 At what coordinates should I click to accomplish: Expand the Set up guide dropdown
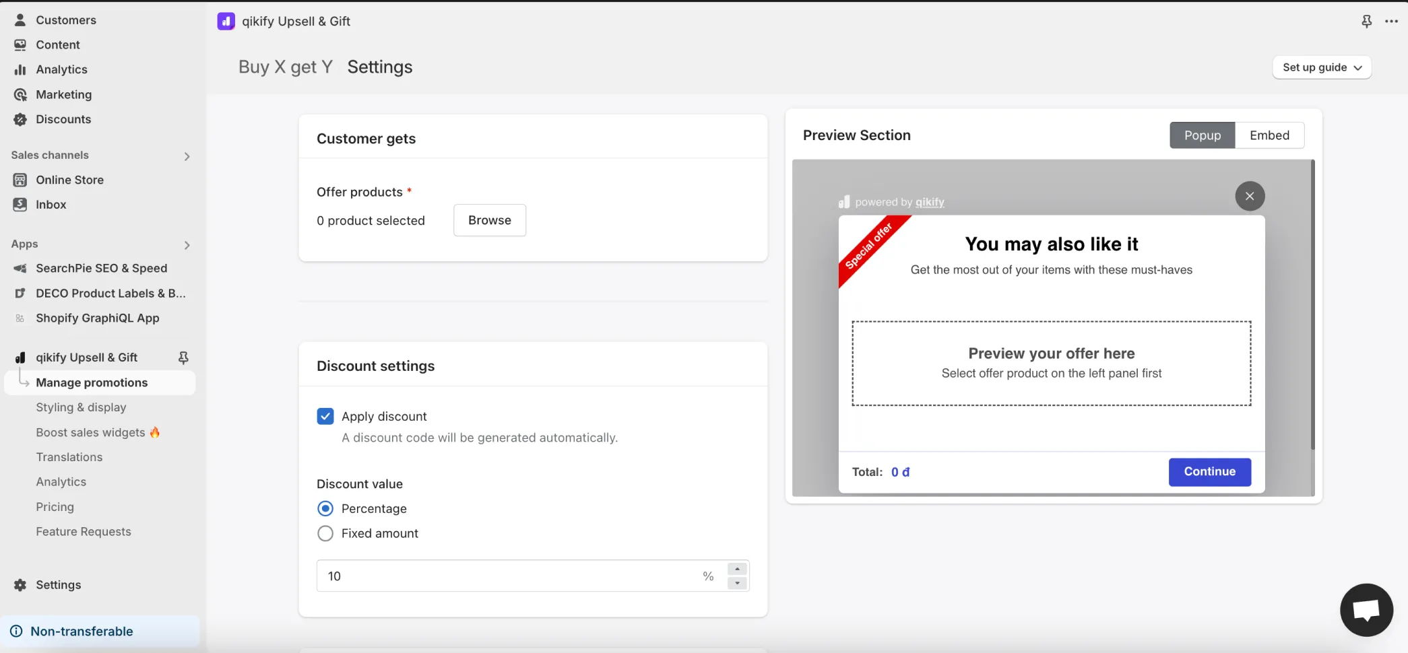1322,67
